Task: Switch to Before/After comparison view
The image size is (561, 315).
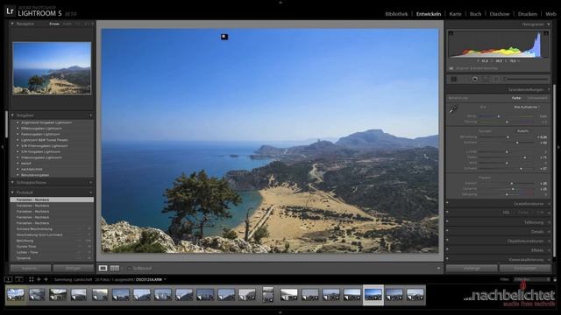Action: coord(115,269)
